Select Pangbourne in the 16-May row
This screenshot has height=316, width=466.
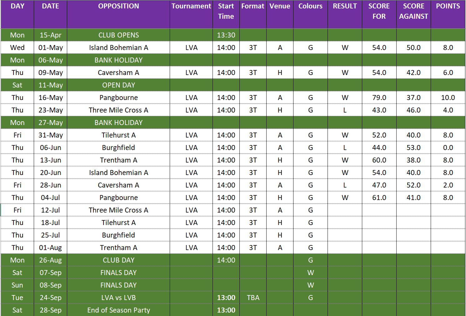[118, 98]
